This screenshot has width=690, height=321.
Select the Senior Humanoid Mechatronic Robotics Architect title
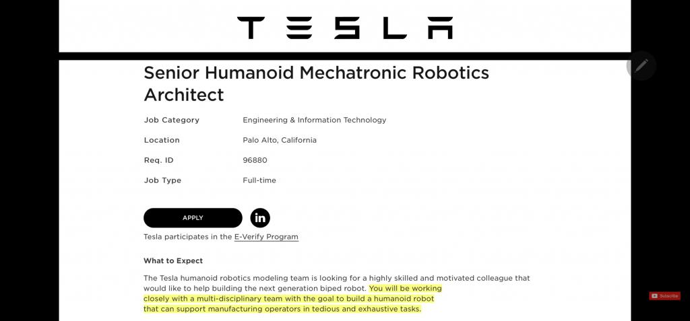click(x=316, y=83)
